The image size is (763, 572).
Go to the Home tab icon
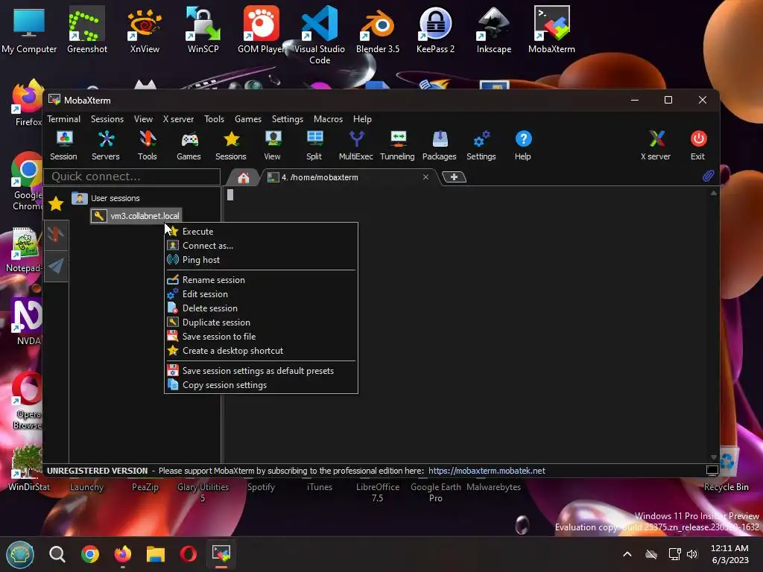pos(244,177)
